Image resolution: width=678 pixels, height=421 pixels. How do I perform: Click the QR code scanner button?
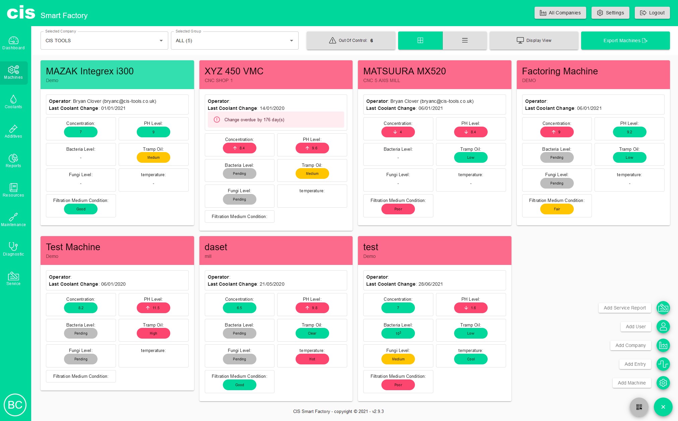(x=639, y=407)
